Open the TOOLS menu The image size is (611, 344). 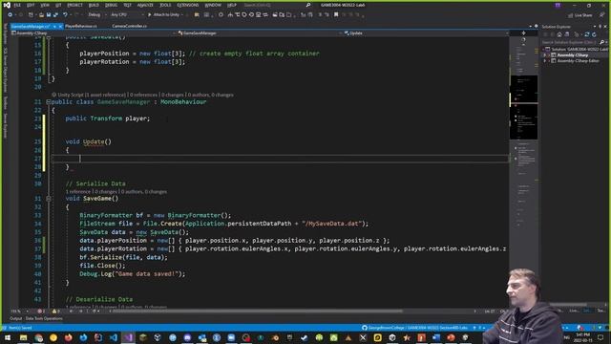click(x=165, y=5)
